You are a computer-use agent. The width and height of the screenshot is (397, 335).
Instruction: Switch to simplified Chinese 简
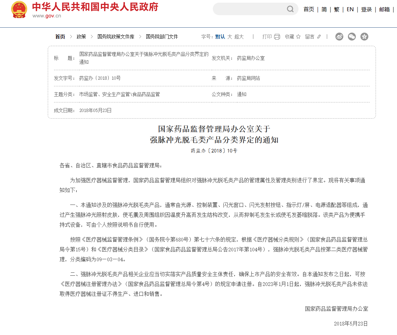[x=324, y=9]
